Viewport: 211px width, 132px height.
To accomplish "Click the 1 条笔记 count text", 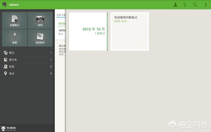I will (100, 33).
